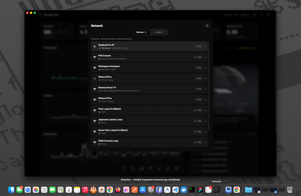Switch to the Devices tab
The image size is (301, 196).
click(x=141, y=32)
